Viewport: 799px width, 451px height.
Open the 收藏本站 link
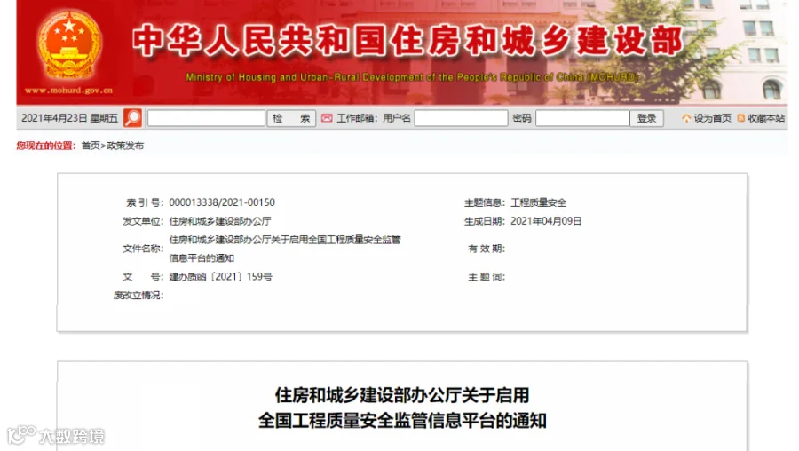point(766,118)
